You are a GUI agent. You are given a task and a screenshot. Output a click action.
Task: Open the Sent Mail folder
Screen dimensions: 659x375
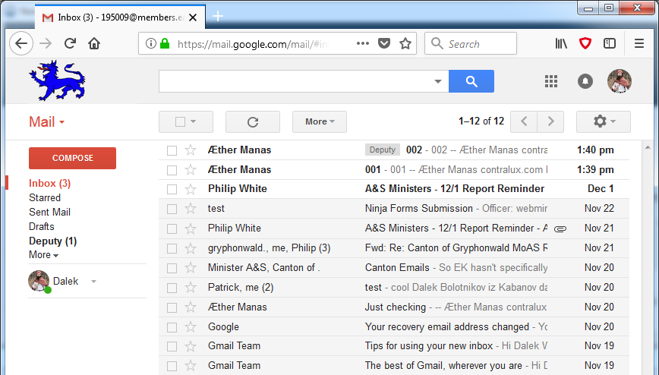(49, 212)
